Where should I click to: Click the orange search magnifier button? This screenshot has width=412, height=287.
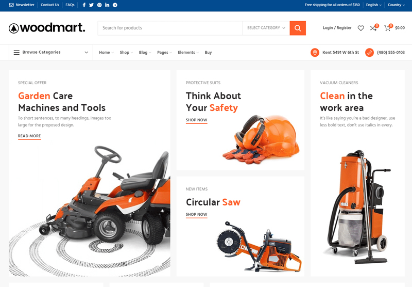[x=298, y=28]
